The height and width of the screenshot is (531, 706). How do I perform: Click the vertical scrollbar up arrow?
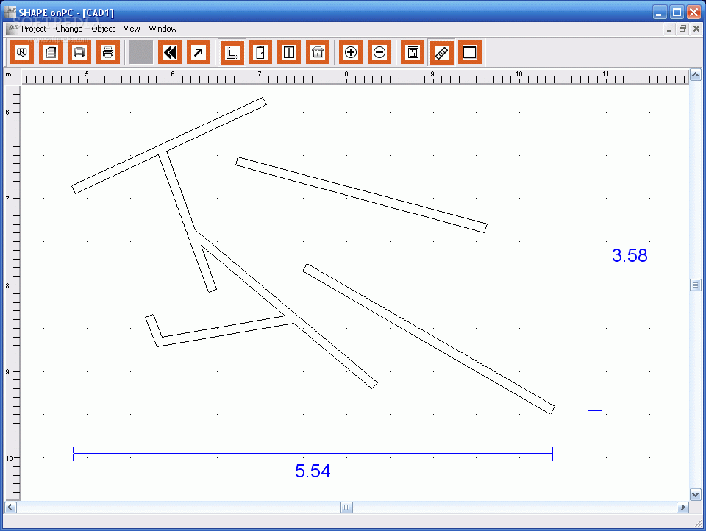[695, 75]
